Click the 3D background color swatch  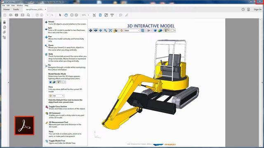pos(172,30)
